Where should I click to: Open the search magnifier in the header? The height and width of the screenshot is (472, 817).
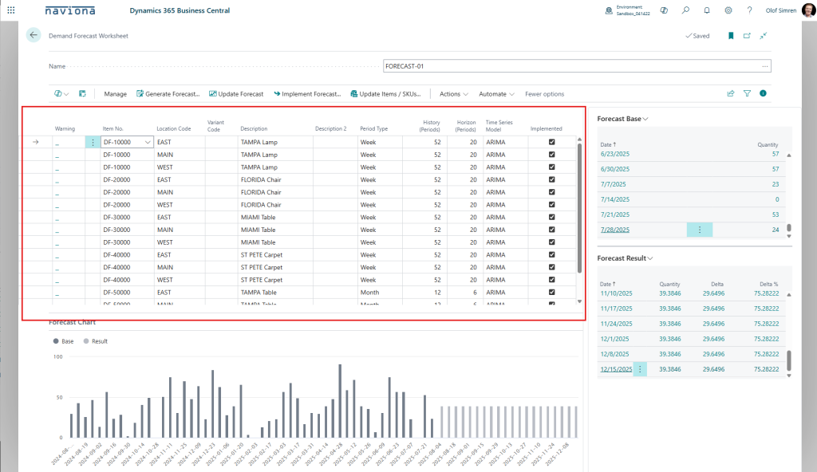(685, 10)
